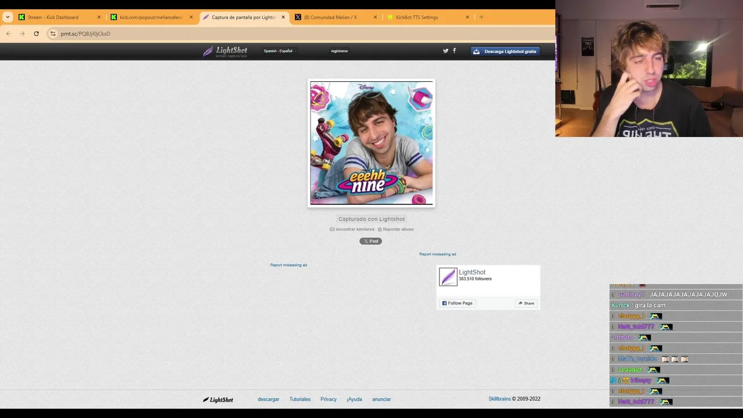Open the eeehh nine screenshot image
The image size is (743, 418).
click(x=371, y=143)
